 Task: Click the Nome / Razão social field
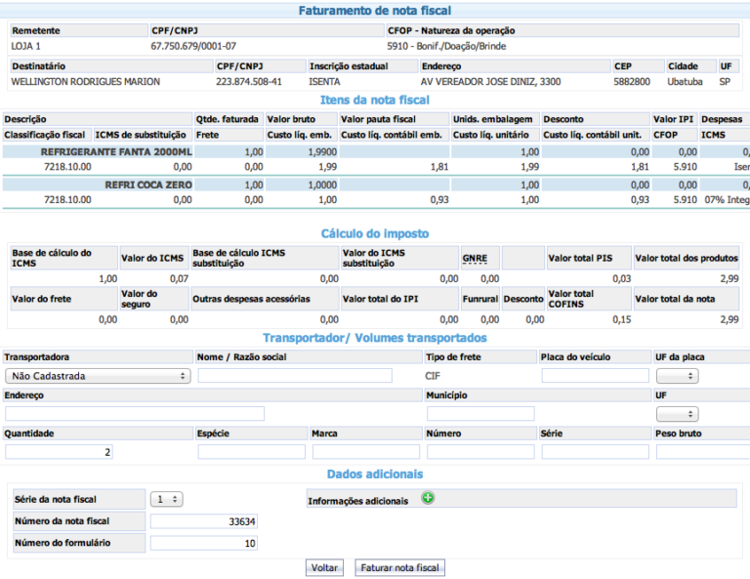point(294,376)
